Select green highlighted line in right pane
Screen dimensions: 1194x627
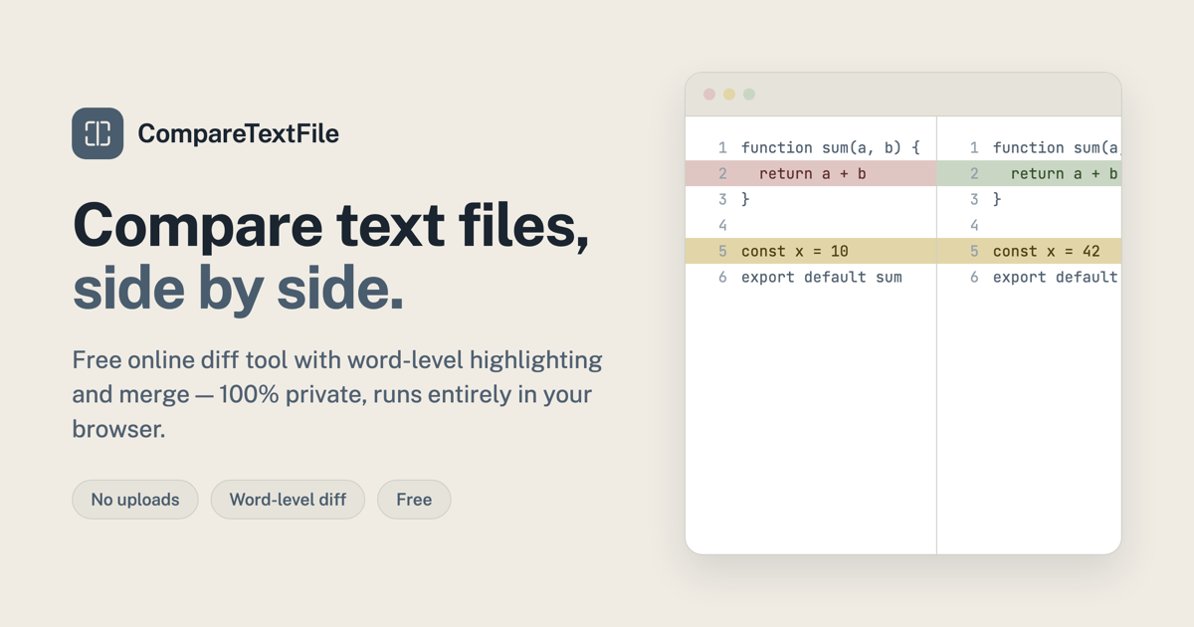coord(1029,173)
